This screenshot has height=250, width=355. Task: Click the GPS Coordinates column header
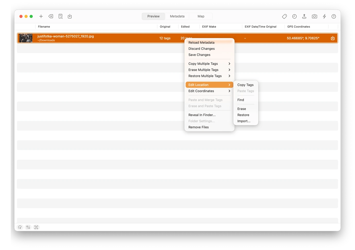coord(299,27)
